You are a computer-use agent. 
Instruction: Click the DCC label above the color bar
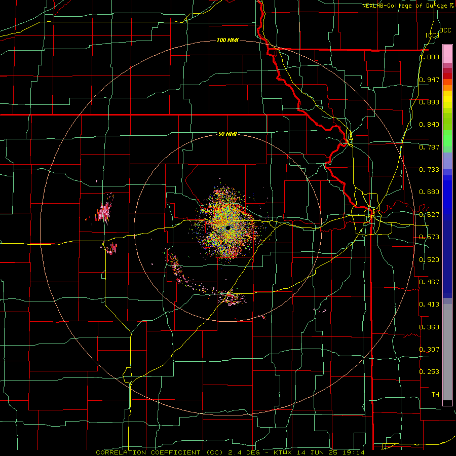pyautogui.click(x=445, y=30)
